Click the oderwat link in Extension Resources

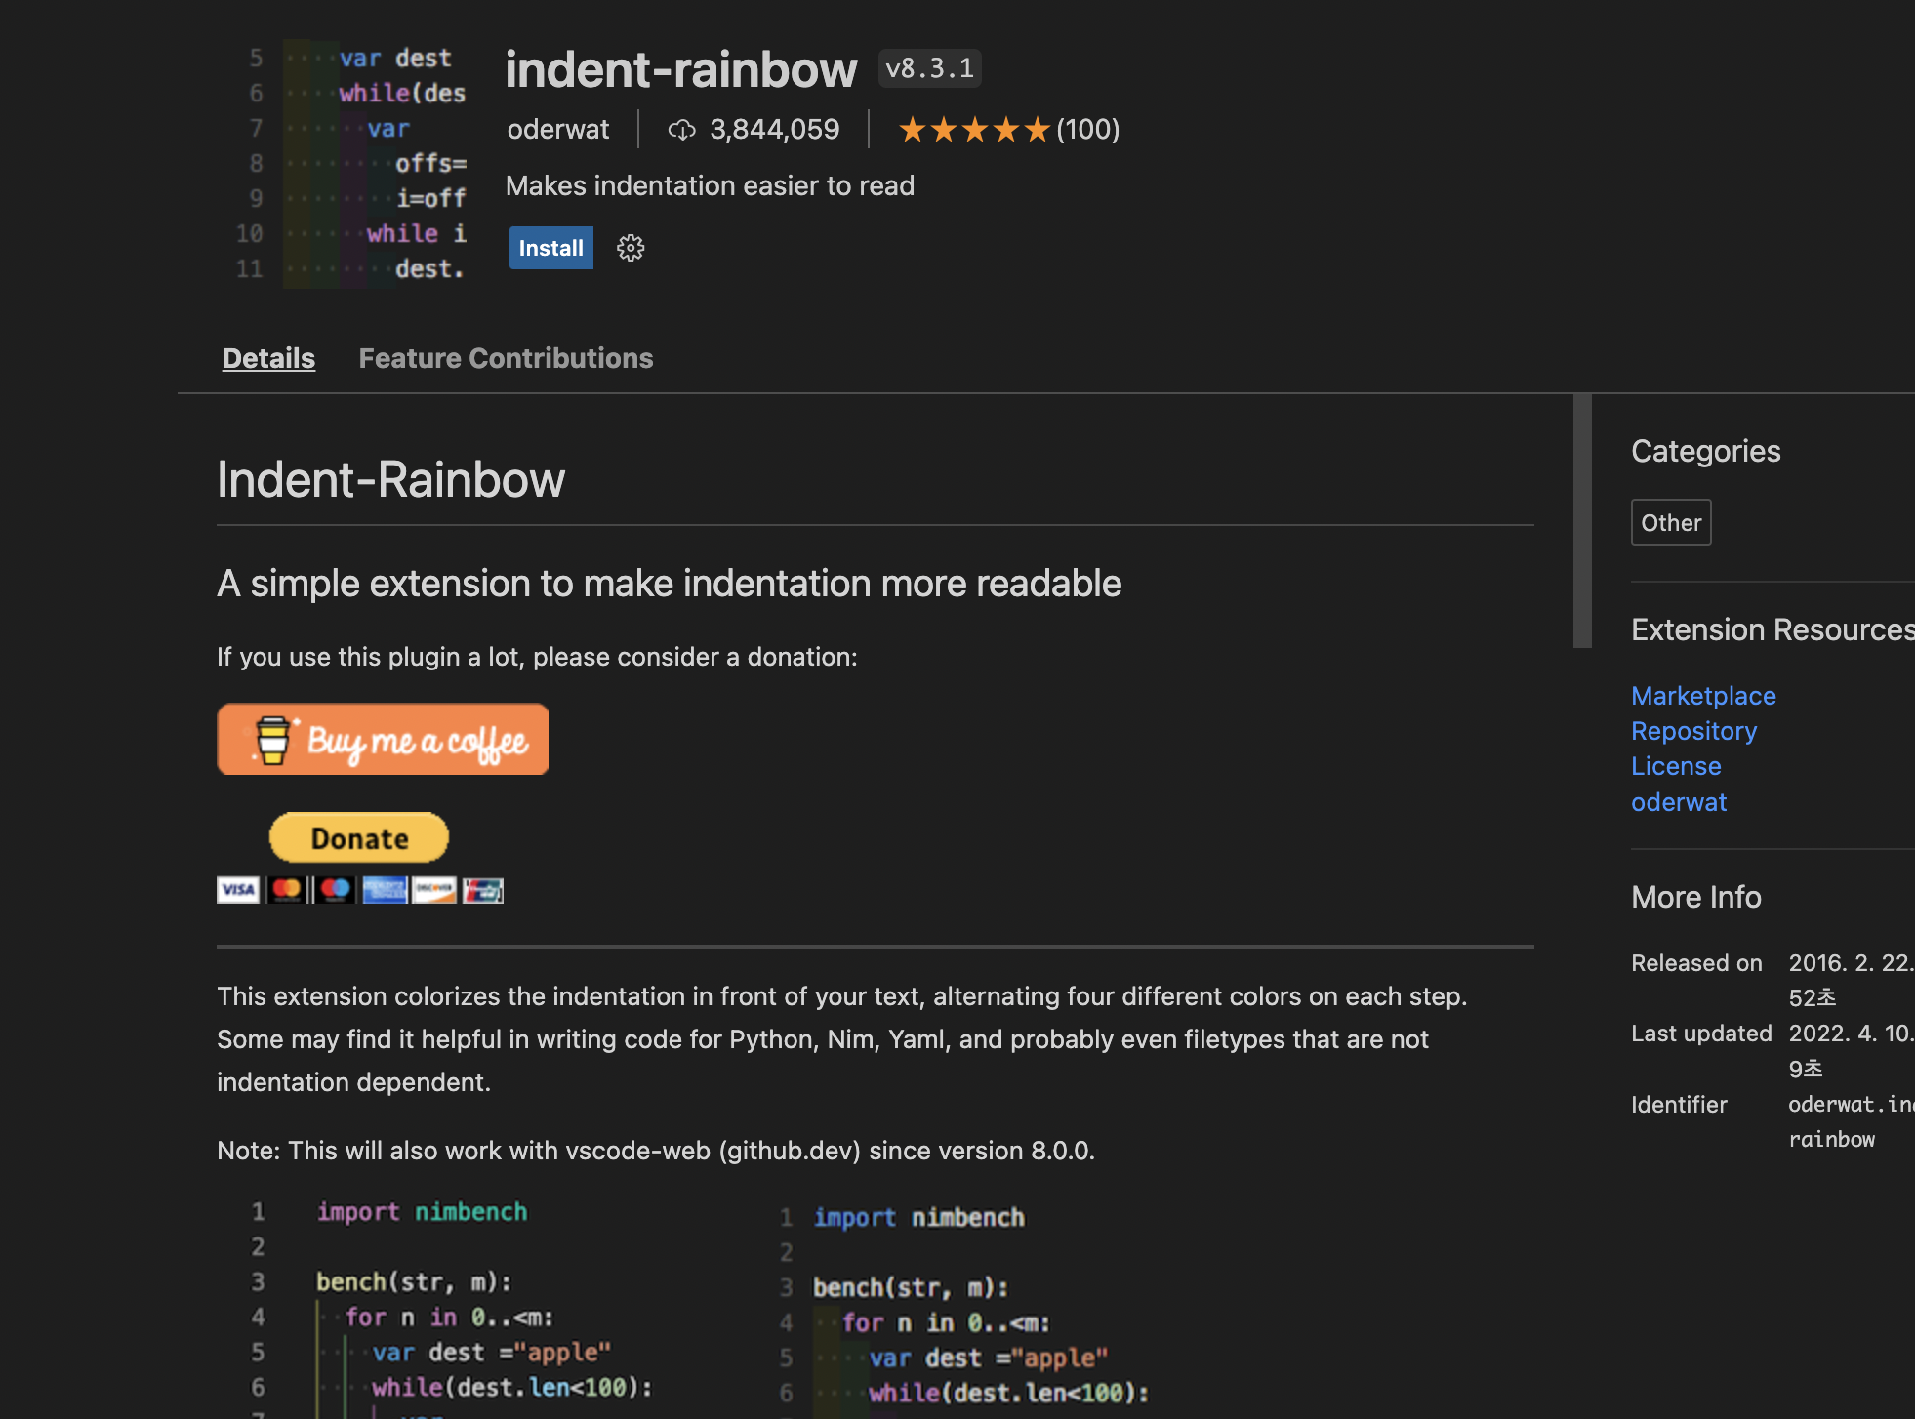coord(1679,802)
